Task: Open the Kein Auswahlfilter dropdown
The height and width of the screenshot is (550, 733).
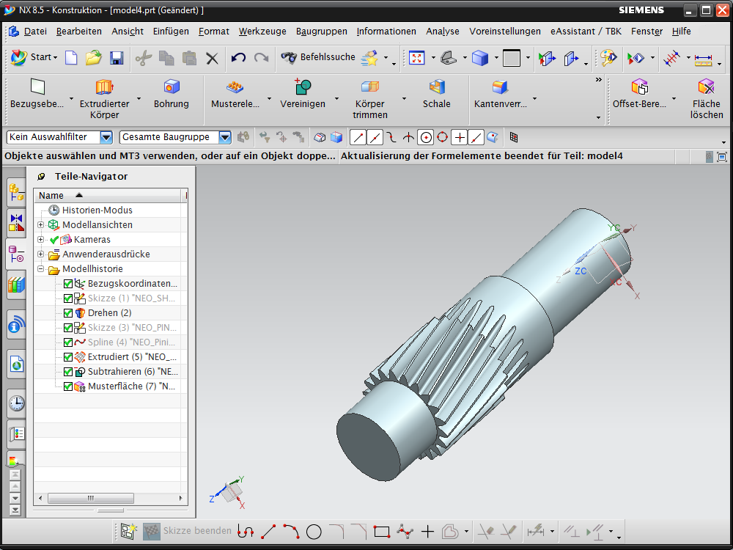Action: [106, 137]
